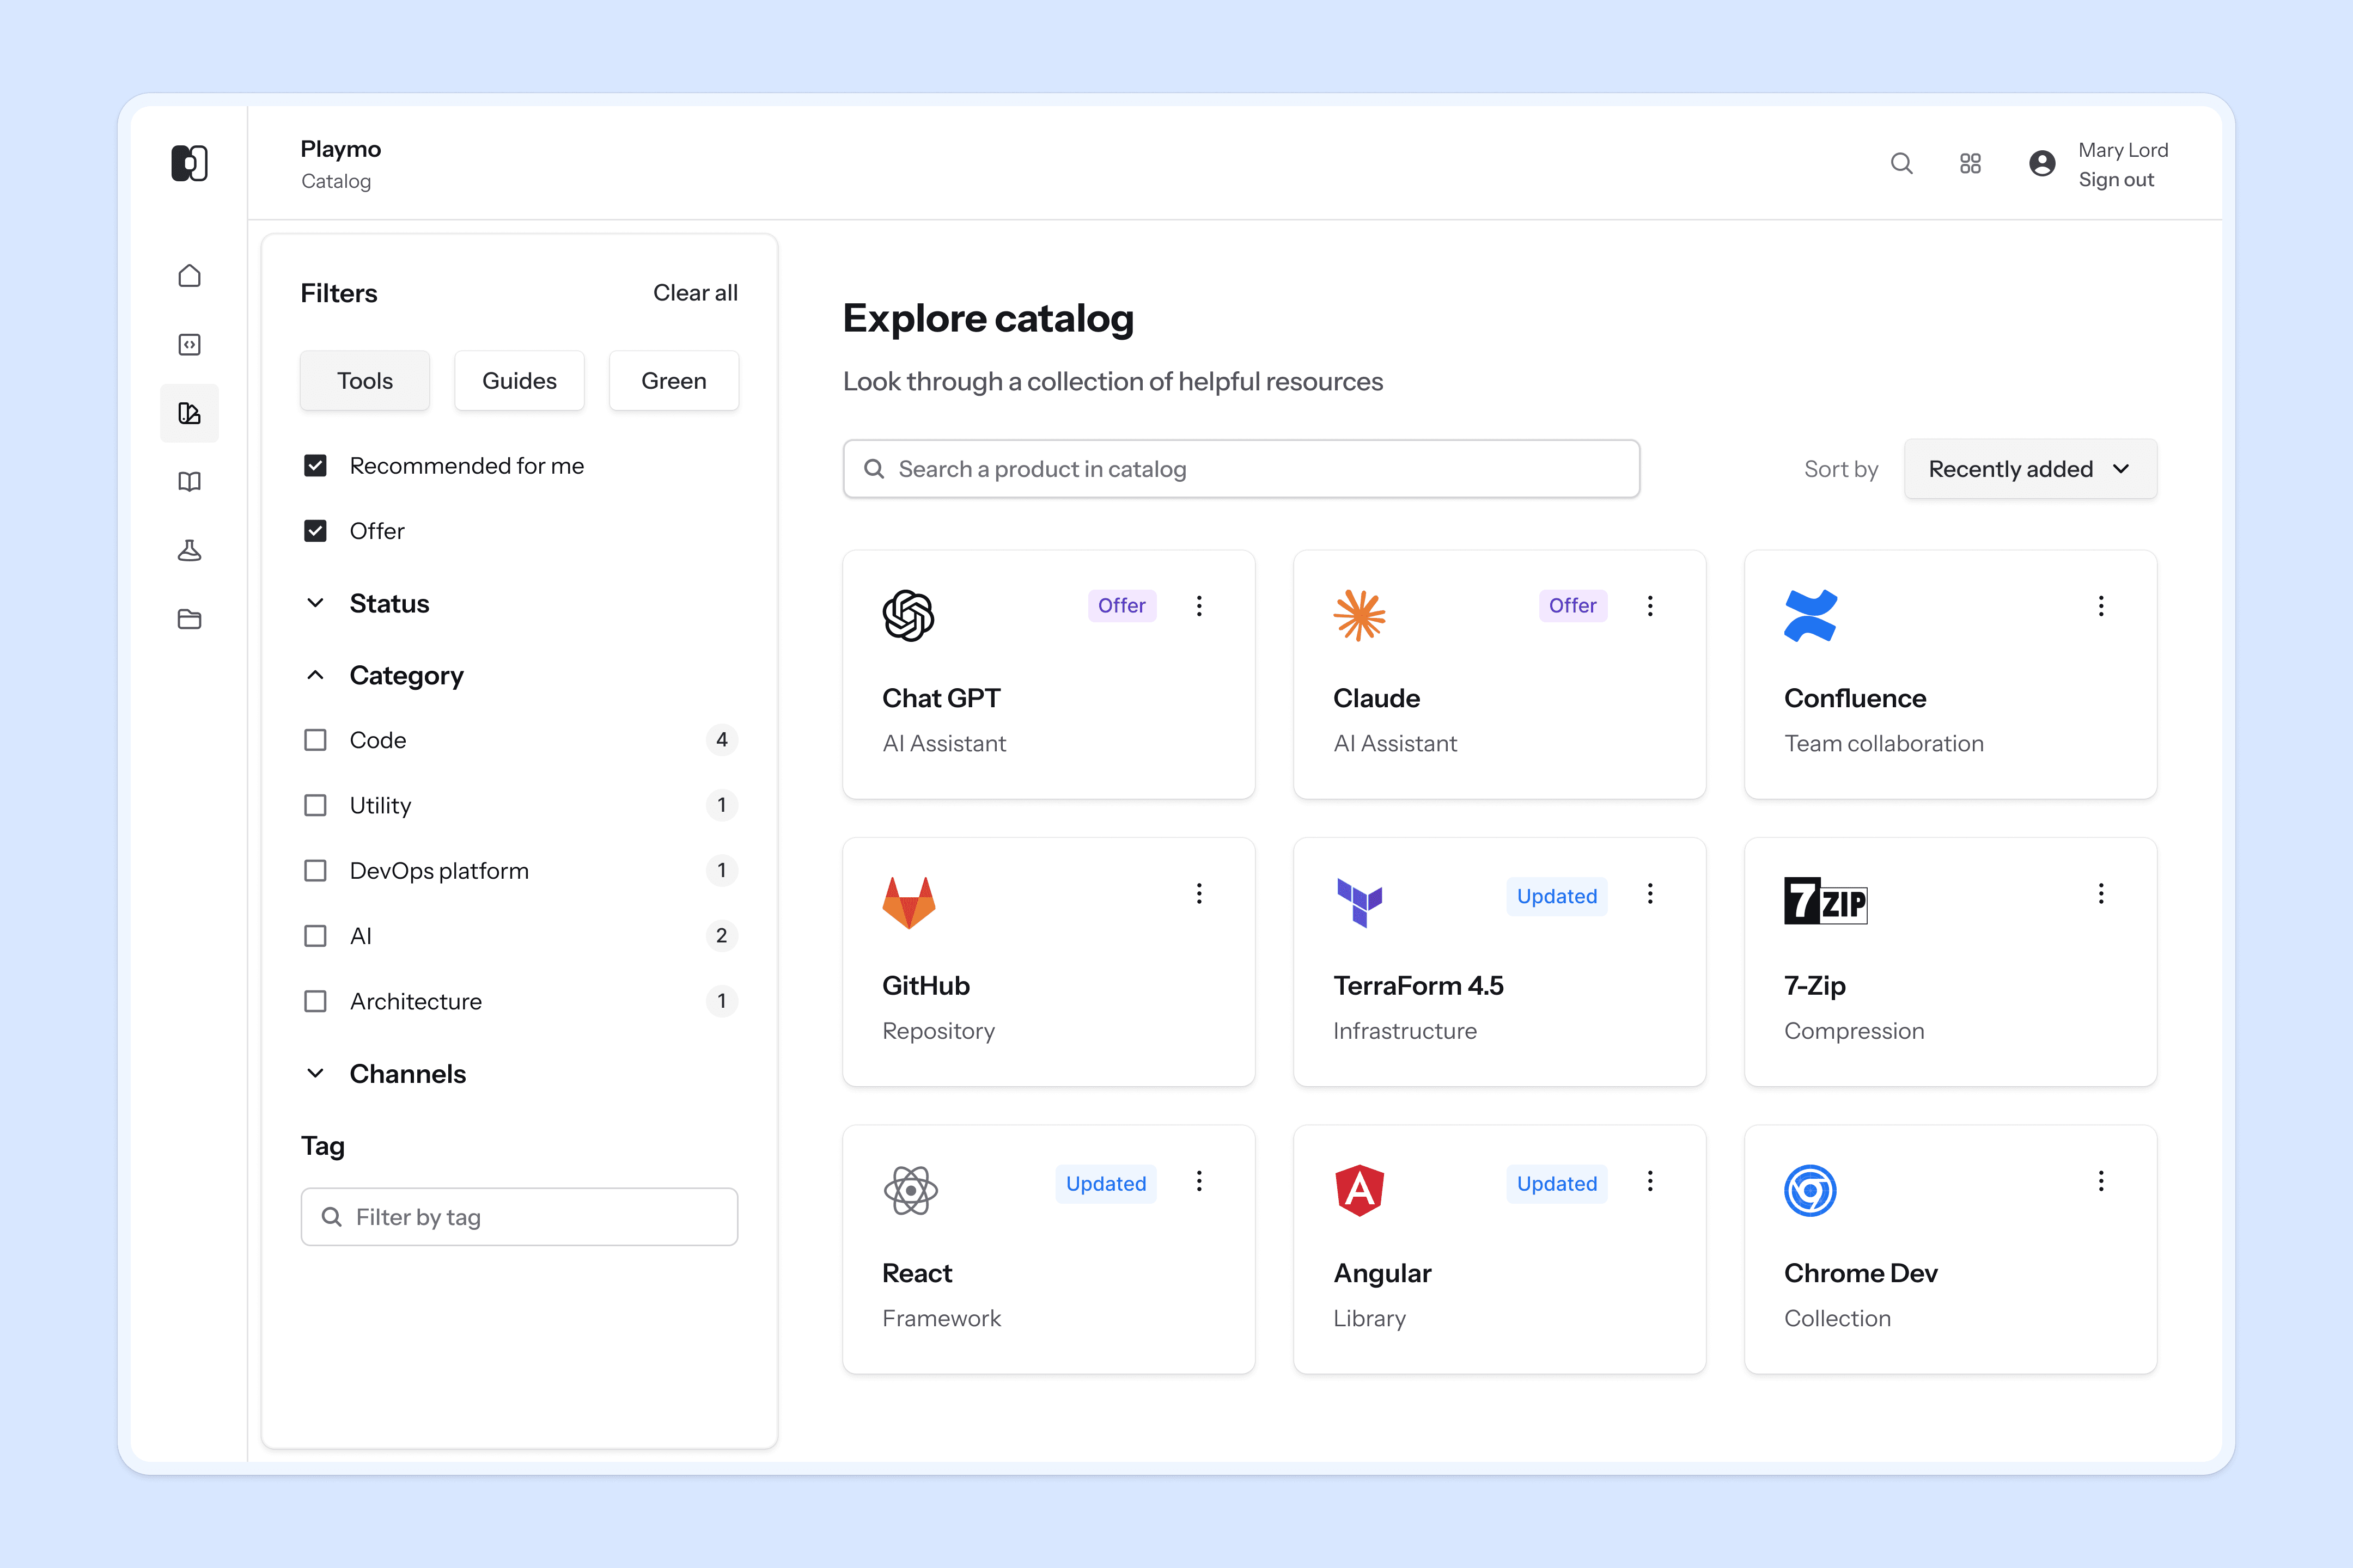Open the apps grid icon

click(x=1970, y=164)
